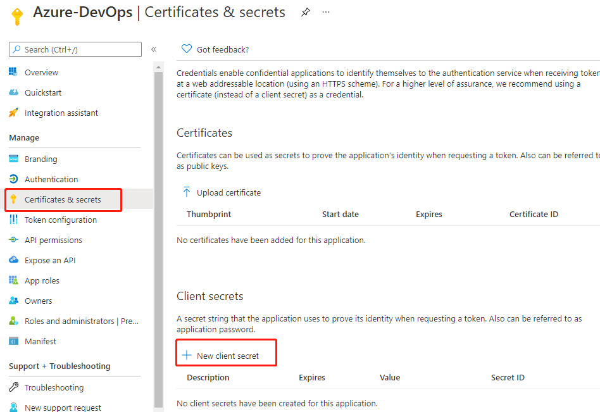This screenshot has width=600, height=412.
Task: Click the sidebar scrollbar up arrow
Action: (x=158, y=67)
